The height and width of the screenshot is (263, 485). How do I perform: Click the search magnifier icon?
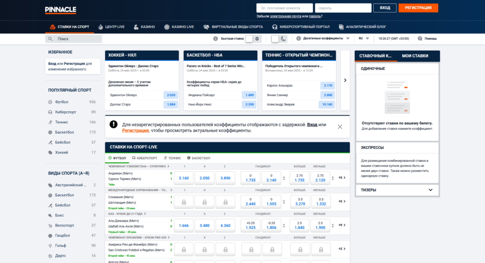pos(50,39)
